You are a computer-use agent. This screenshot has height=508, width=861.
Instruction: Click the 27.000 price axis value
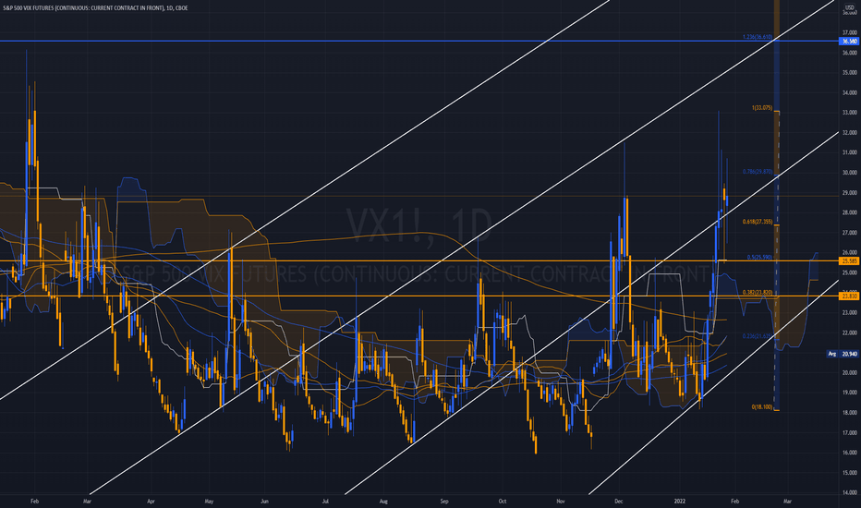849,233
